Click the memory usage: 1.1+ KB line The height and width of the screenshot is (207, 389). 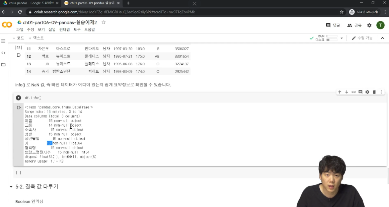coord(44,161)
